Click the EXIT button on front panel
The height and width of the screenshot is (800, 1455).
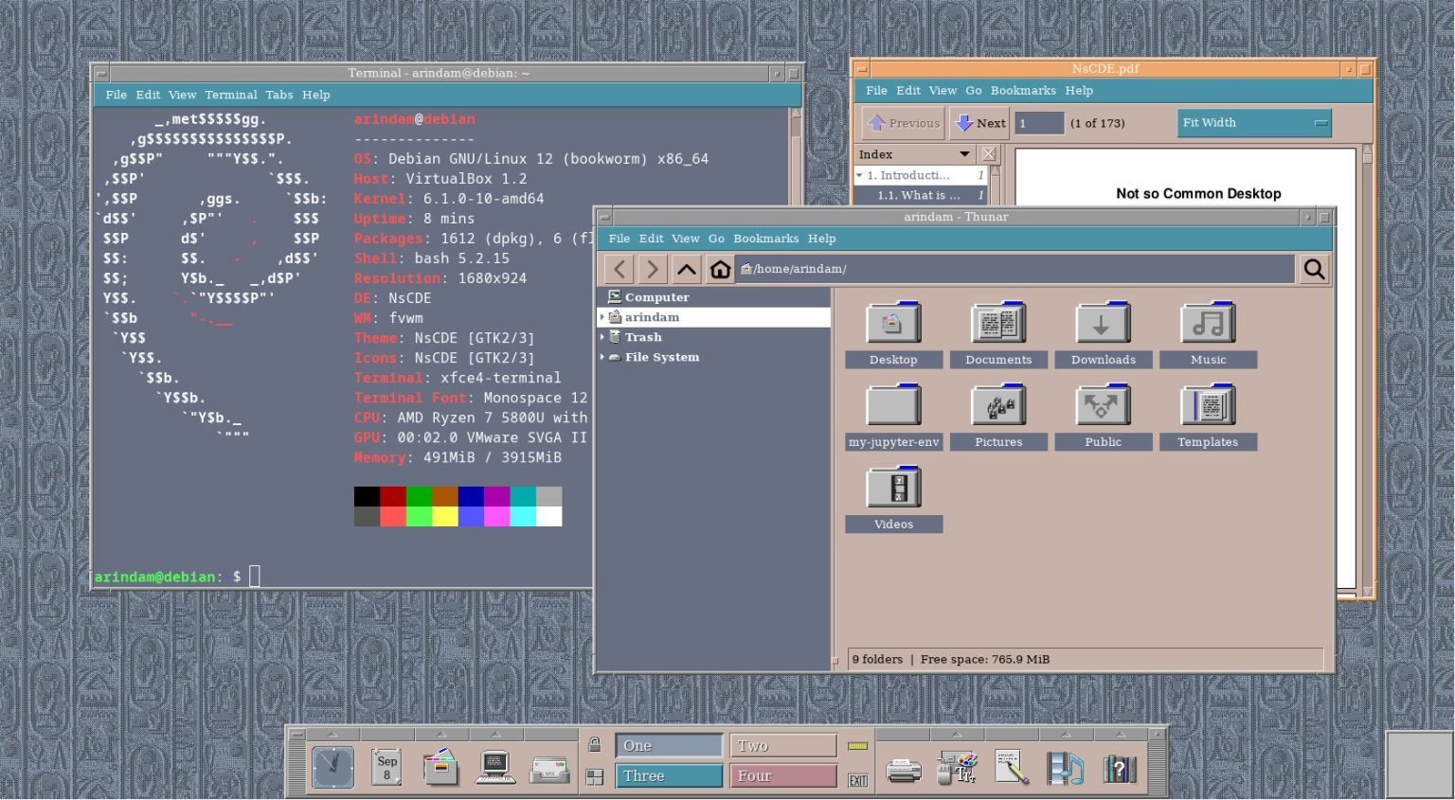coord(858,781)
